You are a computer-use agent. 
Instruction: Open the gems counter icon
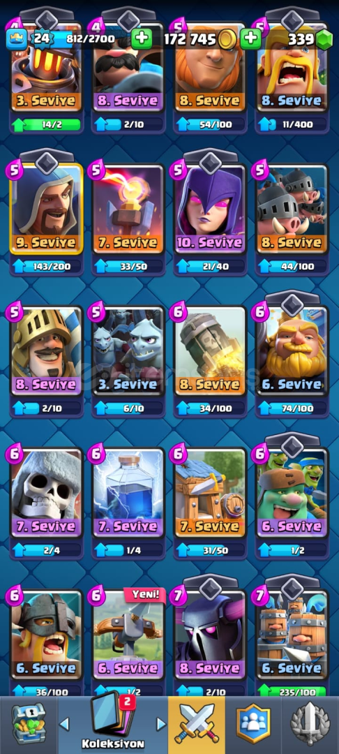coord(324,39)
